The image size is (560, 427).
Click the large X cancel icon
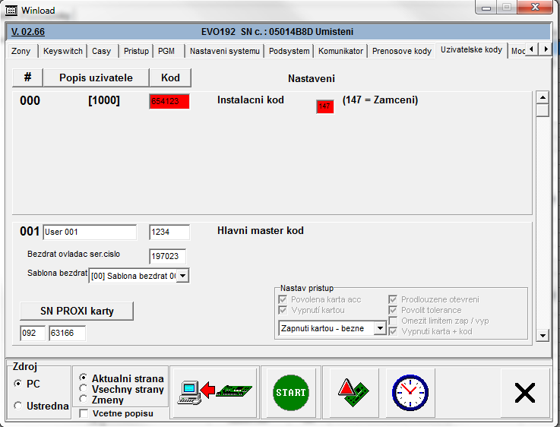pyautogui.click(x=524, y=392)
